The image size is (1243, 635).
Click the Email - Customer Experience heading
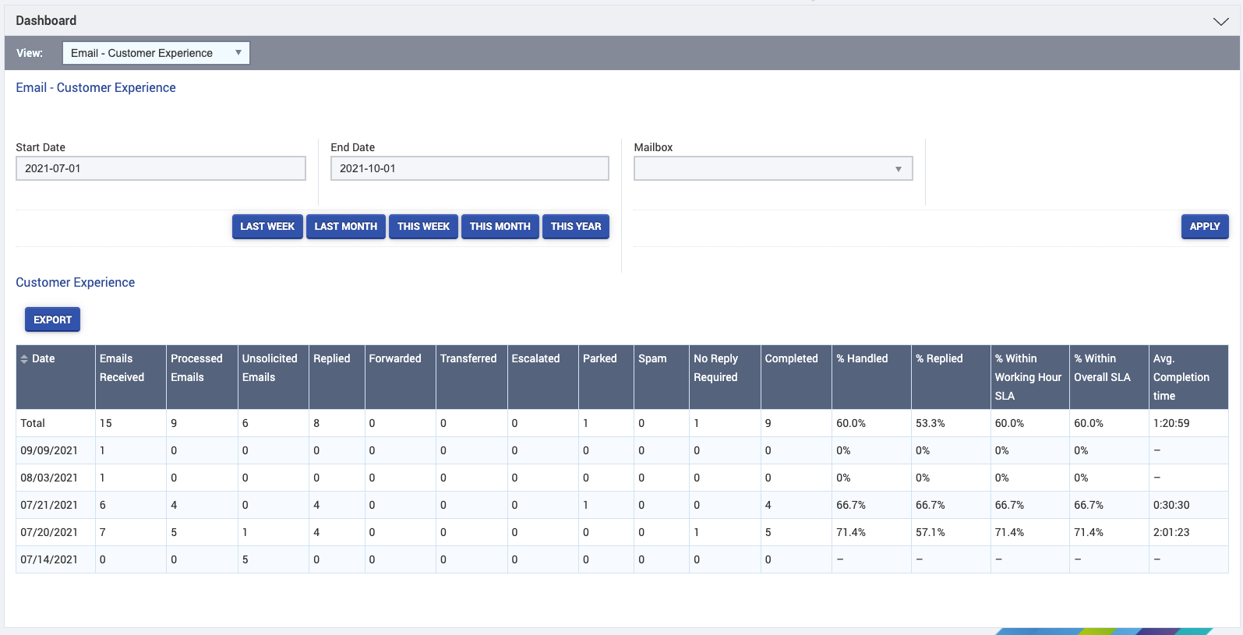click(96, 88)
